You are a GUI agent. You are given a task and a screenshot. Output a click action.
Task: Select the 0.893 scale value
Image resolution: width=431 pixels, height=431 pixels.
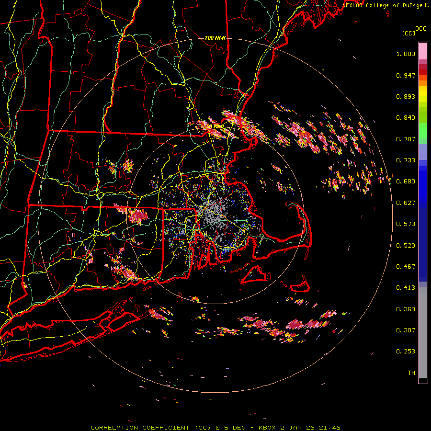point(406,96)
